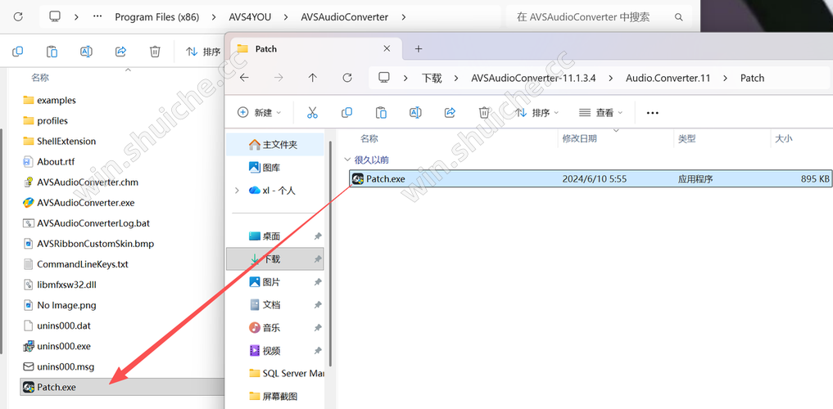This screenshot has height=409, width=833.
Task: Click the refresh button in front window
Action: pos(347,78)
